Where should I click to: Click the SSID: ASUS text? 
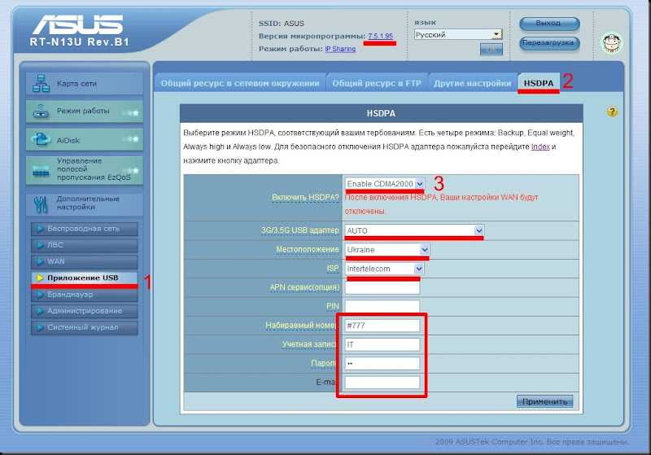281,24
